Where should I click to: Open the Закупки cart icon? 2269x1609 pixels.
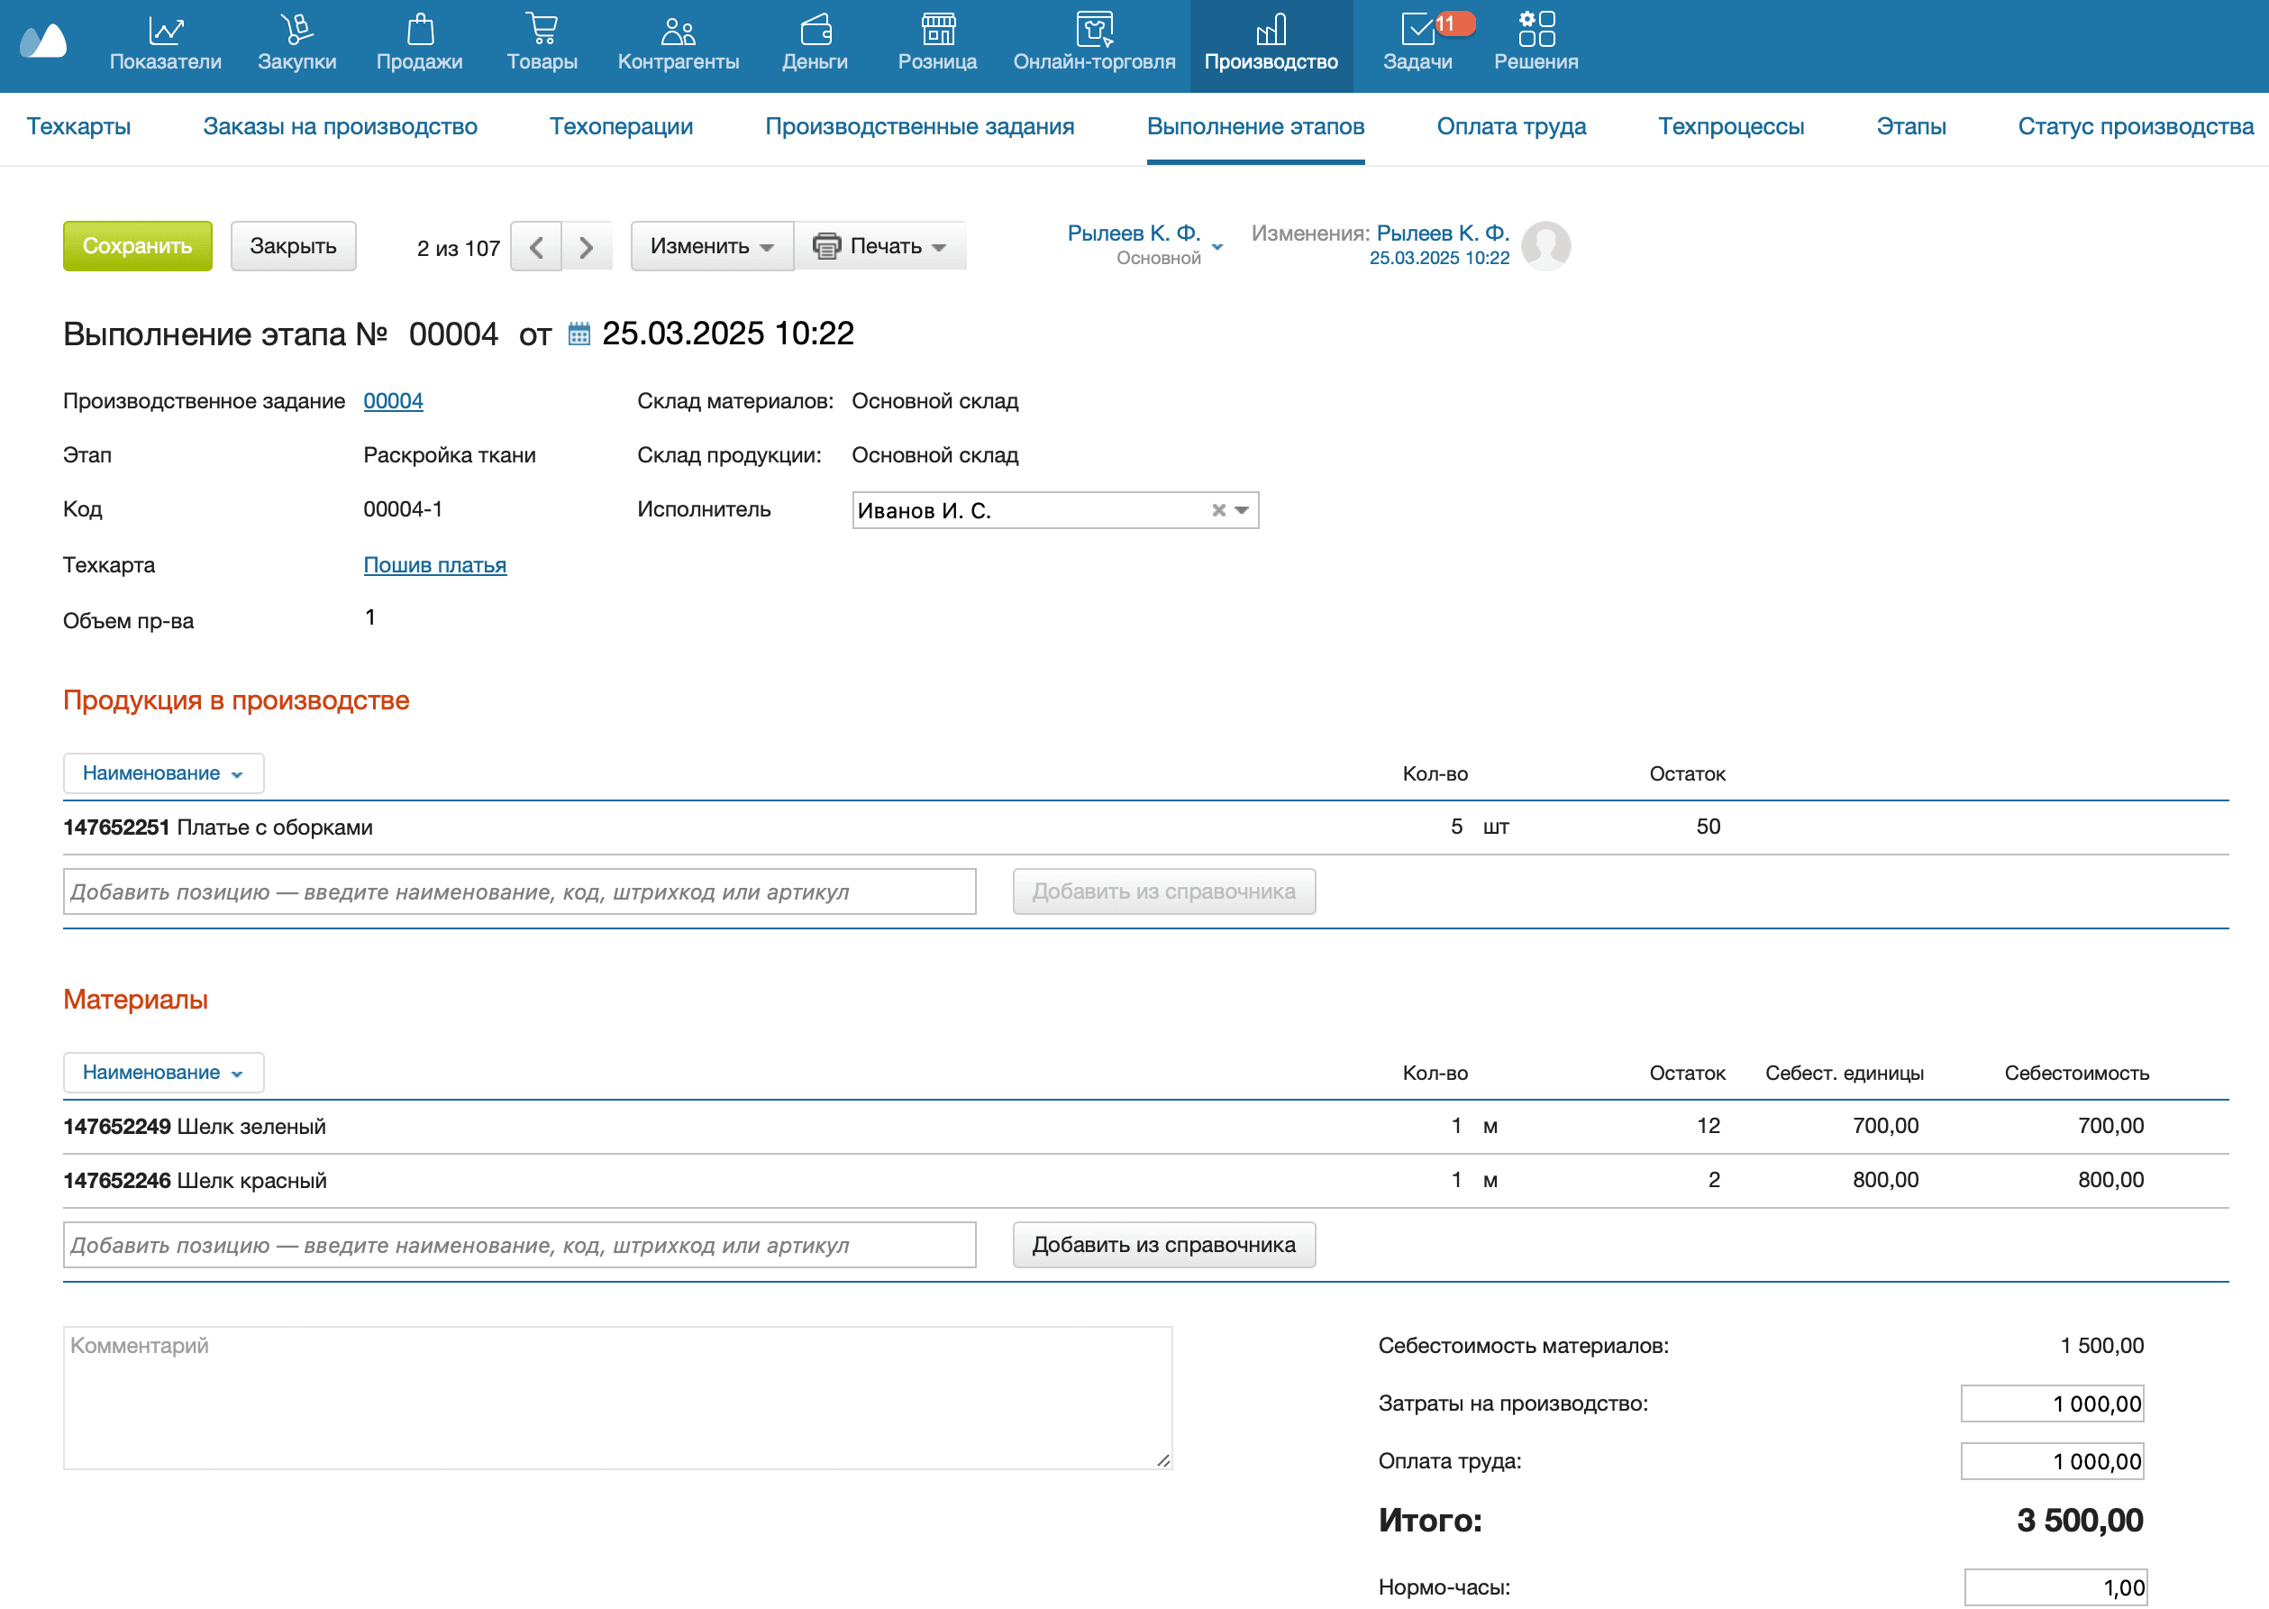pos(296,30)
